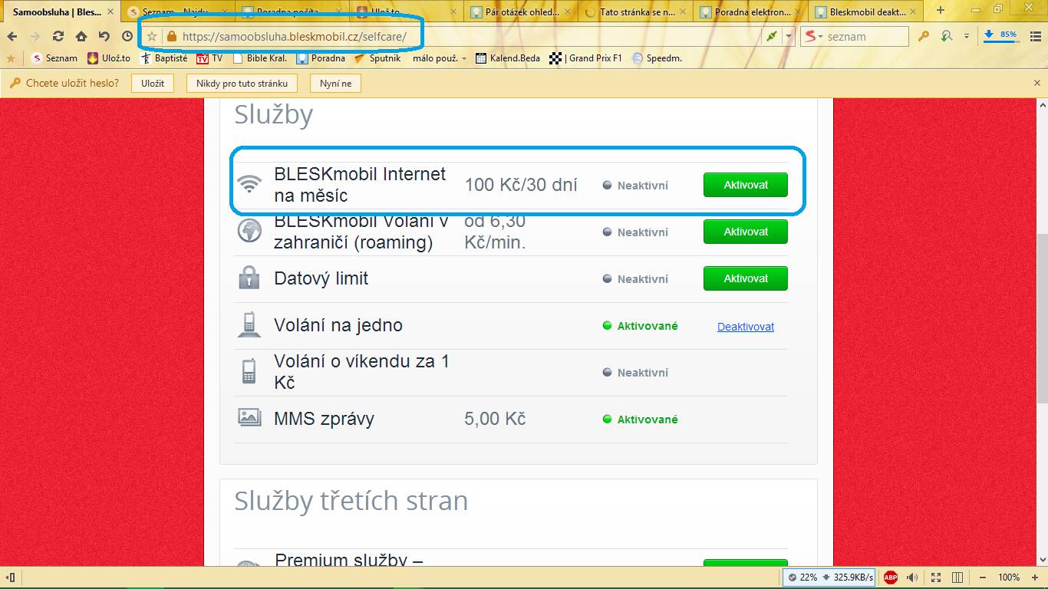The width and height of the screenshot is (1048, 589).
Task: Open the key password manager icon
Action: tap(924, 36)
